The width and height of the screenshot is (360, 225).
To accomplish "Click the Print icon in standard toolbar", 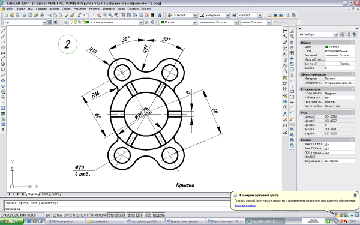I will (25, 15).
